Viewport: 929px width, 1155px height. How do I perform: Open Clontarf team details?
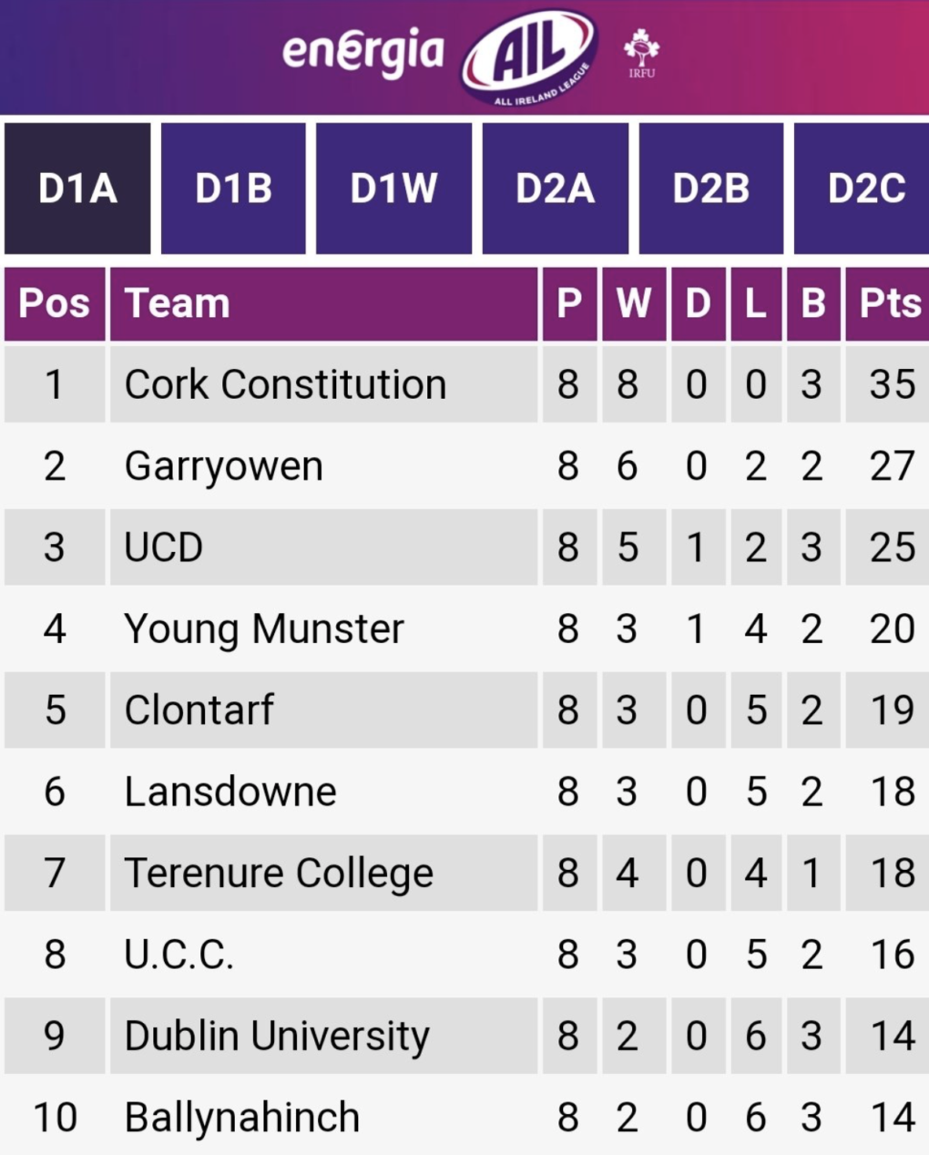pyautogui.click(x=199, y=710)
